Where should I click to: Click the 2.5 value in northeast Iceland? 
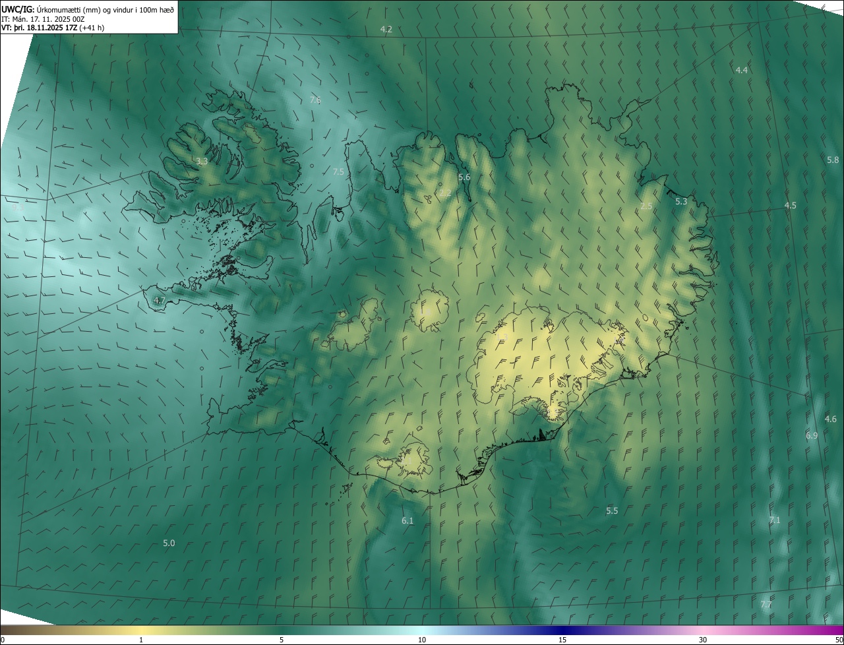pos(646,206)
